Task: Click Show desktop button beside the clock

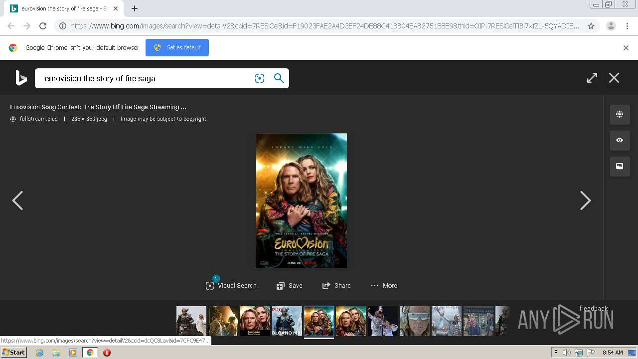Action: click(633, 353)
